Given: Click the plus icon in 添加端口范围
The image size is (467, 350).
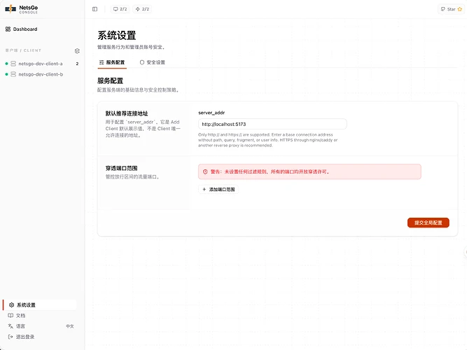Looking at the screenshot, I should pos(204,190).
